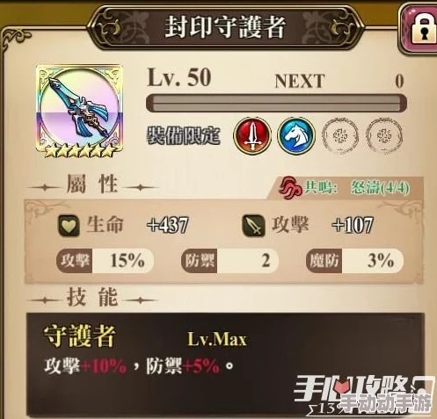The width and height of the screenshot is (437, 419).
Task: Tap the 技能 section header
Action: (x=92, y=297)
